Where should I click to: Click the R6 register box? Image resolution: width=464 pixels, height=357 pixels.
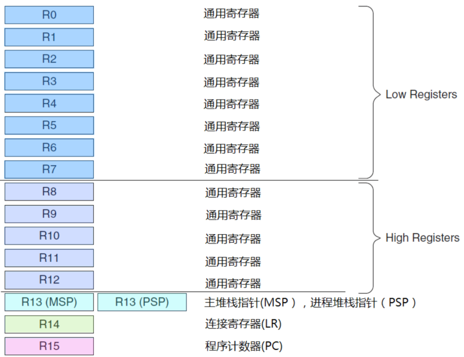49,147
